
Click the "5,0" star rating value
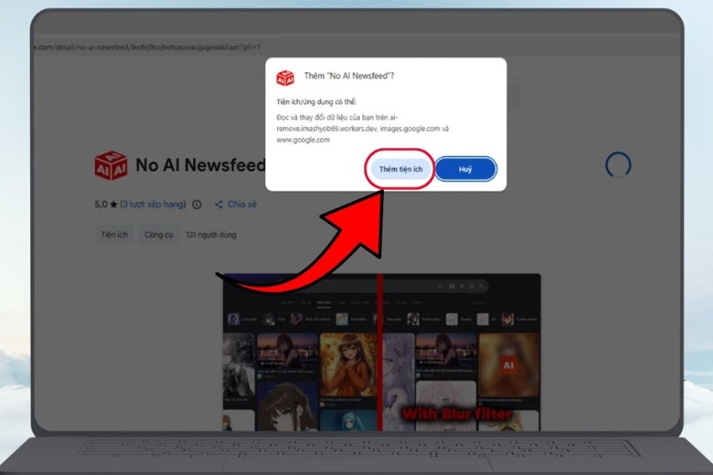pos(101,205)
